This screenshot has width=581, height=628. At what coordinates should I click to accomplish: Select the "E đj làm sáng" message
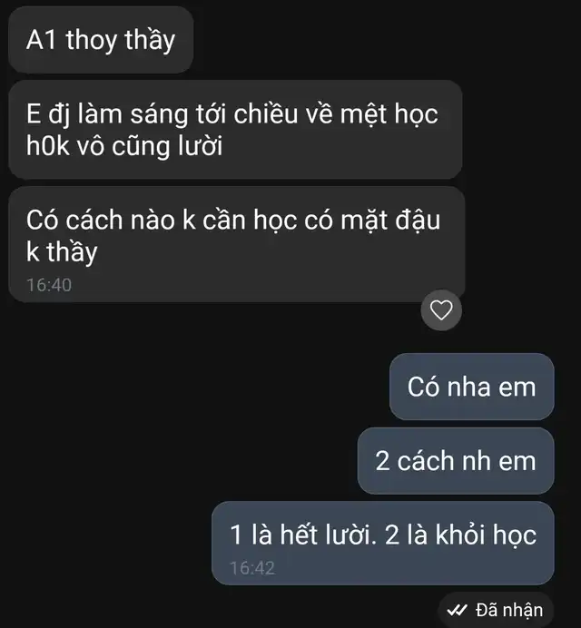point(236,130)
